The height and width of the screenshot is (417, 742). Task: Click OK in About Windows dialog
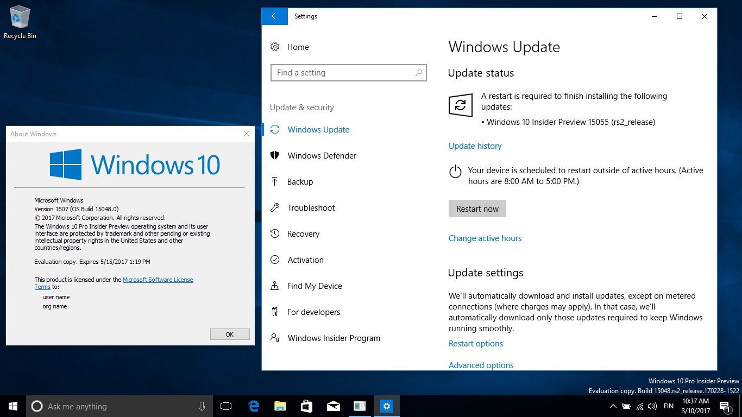pos(230,334)
